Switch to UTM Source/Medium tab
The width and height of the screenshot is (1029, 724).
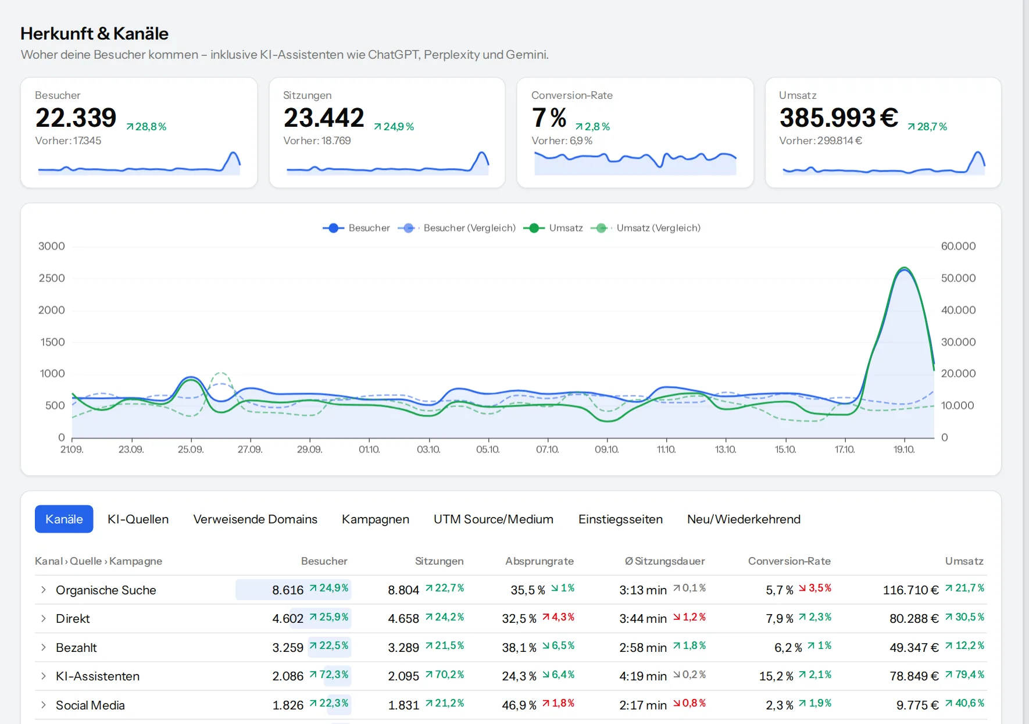click(494, 519)
